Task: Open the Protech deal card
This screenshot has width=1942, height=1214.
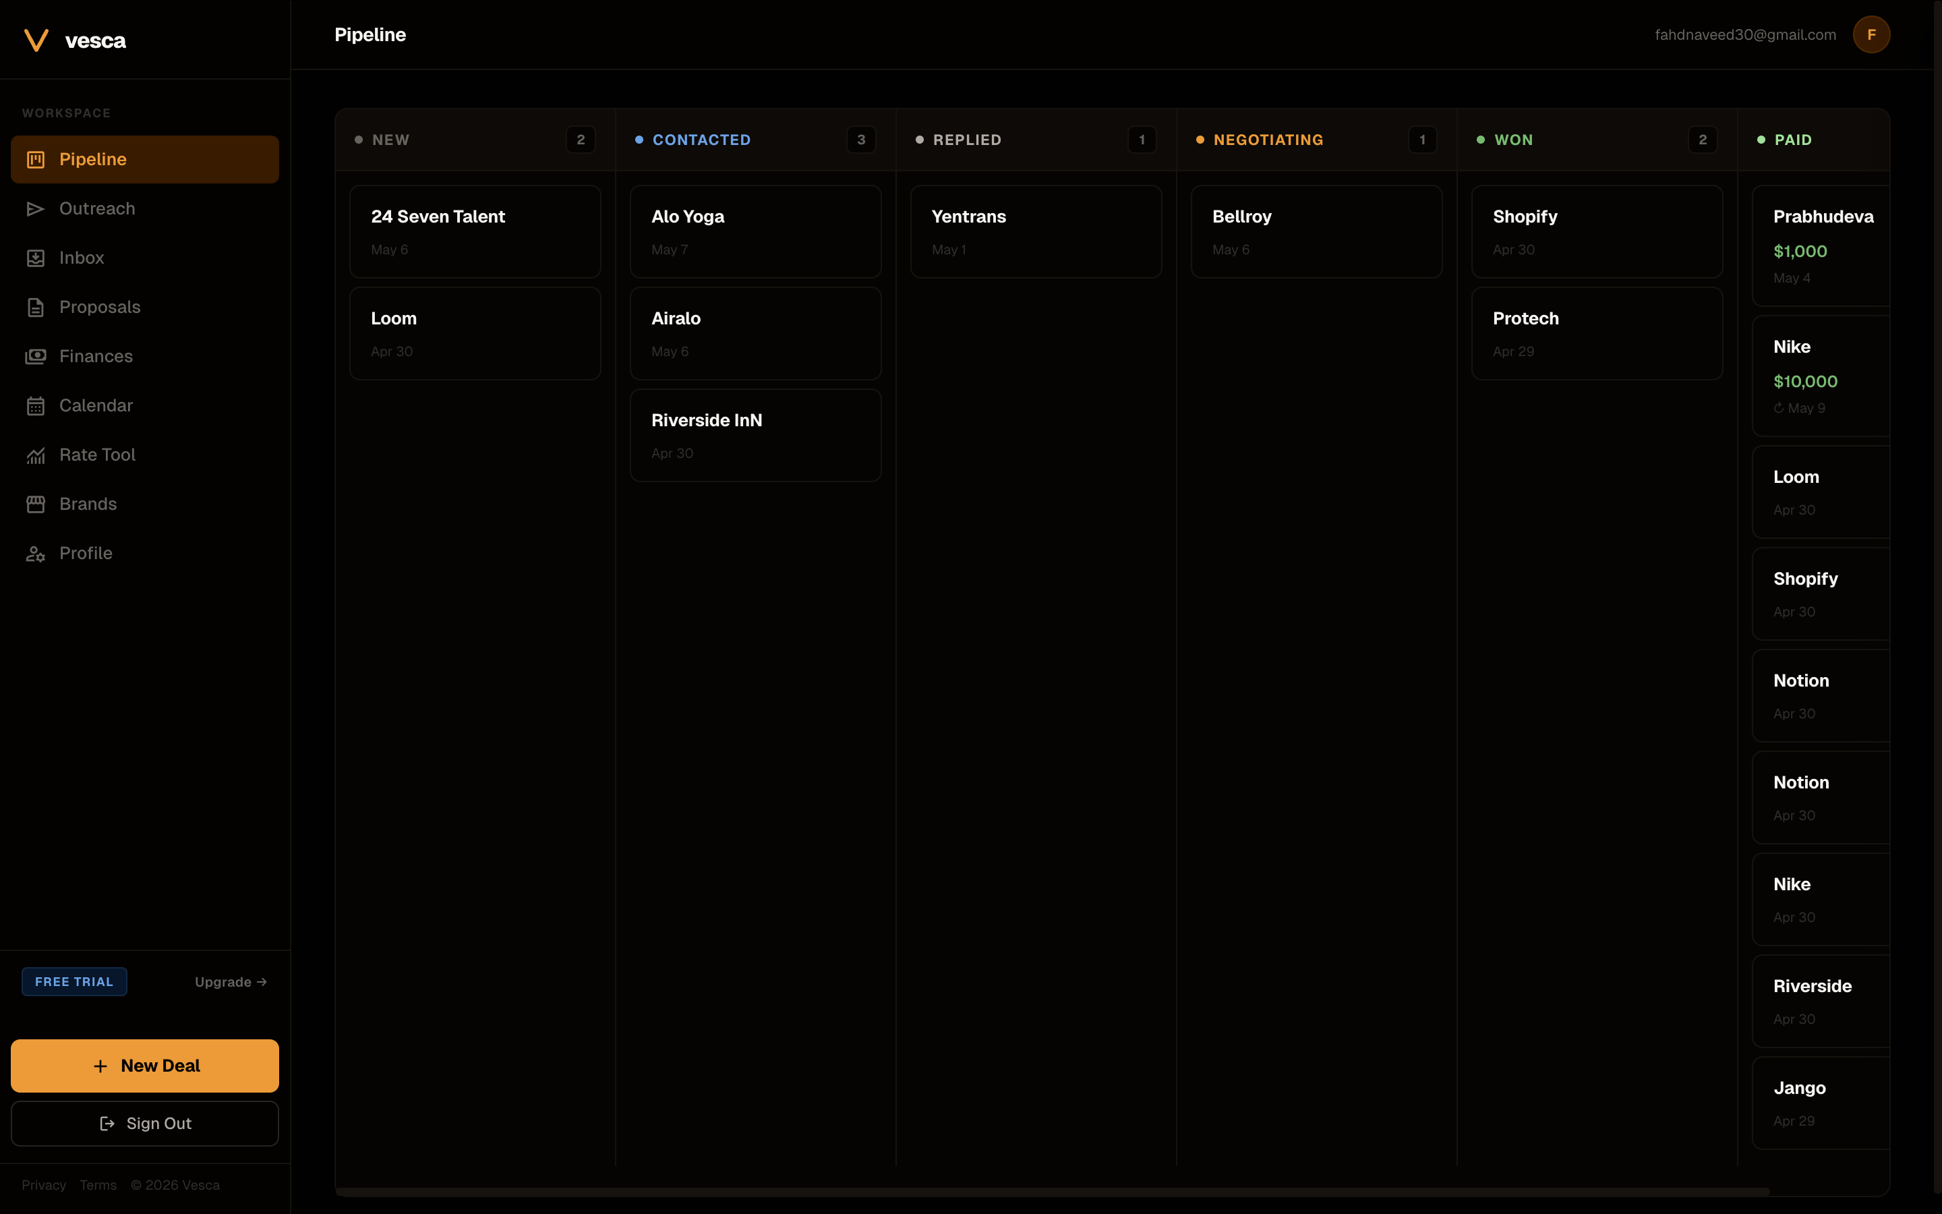Action: 1597,333
